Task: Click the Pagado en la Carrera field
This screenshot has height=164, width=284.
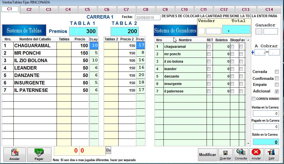Action: pyautogui.click(x=266, y=127)
